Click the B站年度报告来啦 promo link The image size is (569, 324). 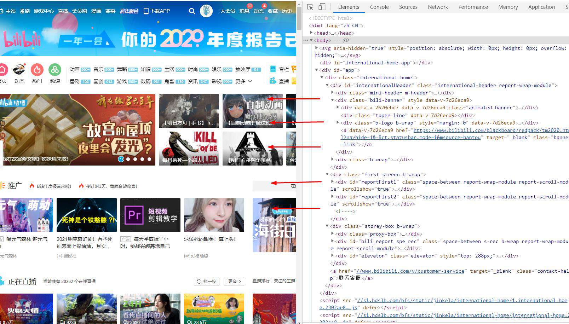point(54,186)
